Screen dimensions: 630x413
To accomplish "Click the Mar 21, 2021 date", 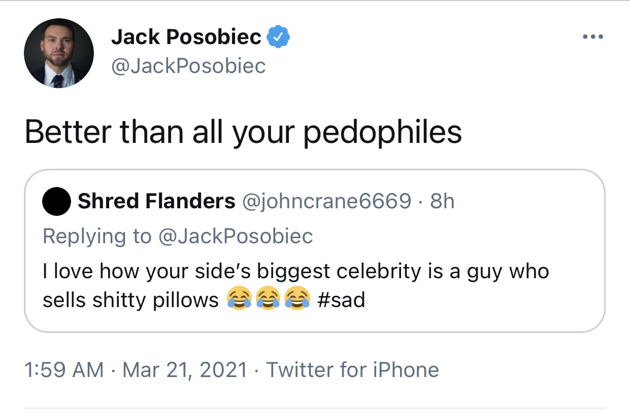I will click(185, 369).
